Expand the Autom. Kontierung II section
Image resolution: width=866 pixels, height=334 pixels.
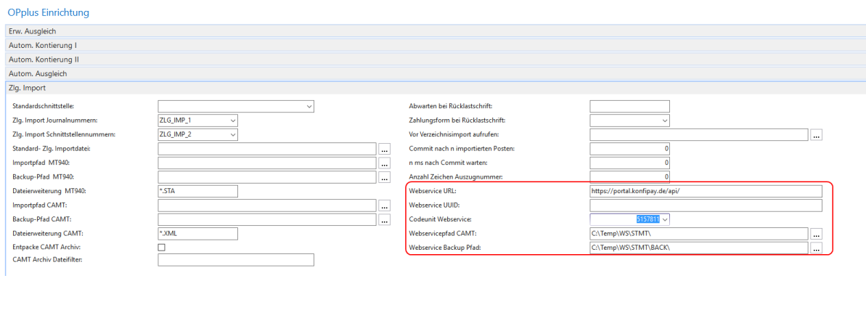[436, 59]
